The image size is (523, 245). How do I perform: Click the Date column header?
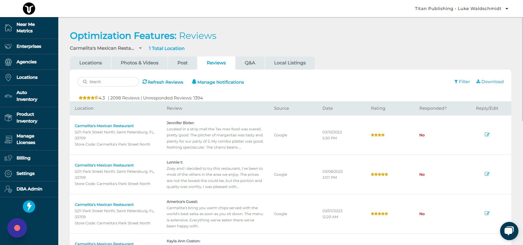coord(327,108)
